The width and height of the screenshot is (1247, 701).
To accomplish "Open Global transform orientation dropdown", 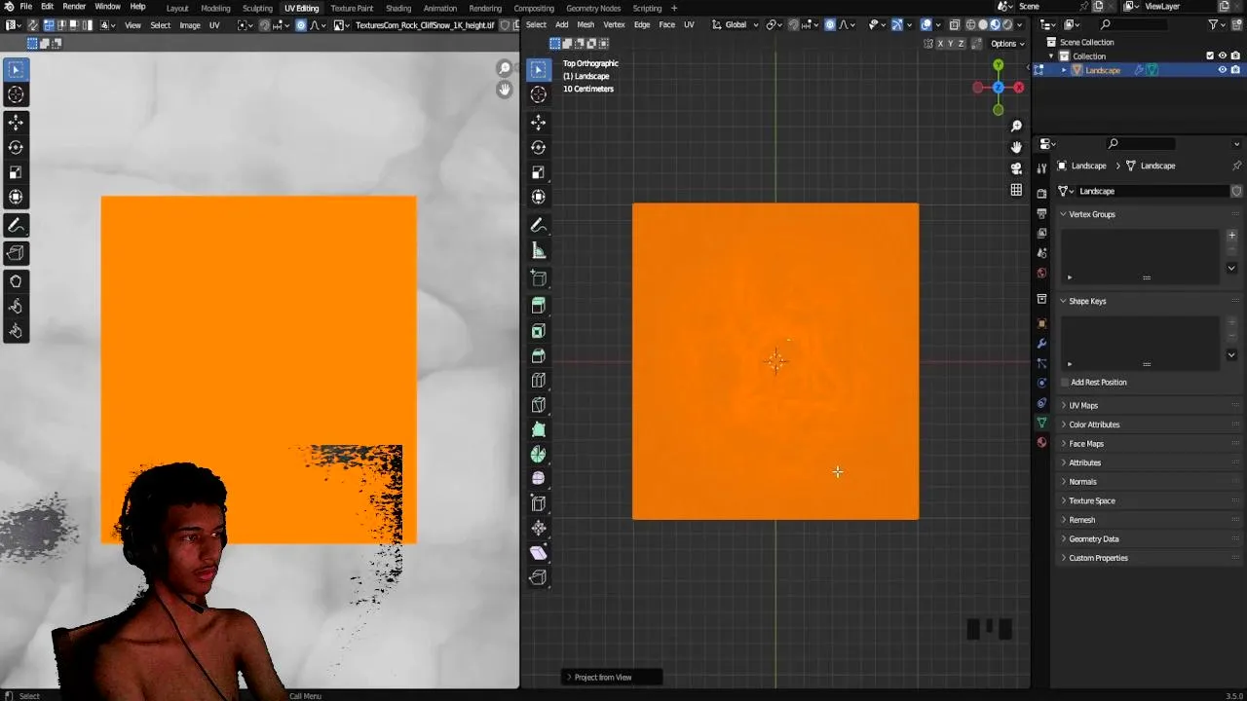I will (736, 24).
